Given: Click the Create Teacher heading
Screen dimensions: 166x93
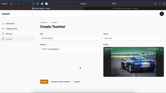Looking at the screenshot, I should (x=53, y=27).
